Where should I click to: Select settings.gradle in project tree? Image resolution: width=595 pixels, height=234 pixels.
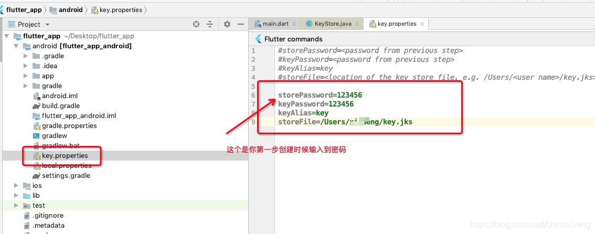[x=66, y=176]
